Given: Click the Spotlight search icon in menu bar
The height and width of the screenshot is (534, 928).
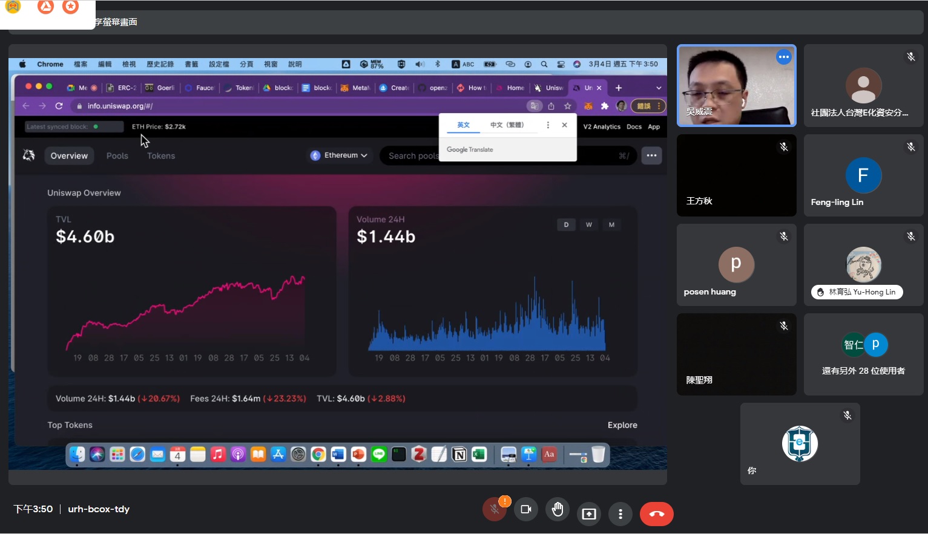Looking at the screenshot, I should [544, 64].
